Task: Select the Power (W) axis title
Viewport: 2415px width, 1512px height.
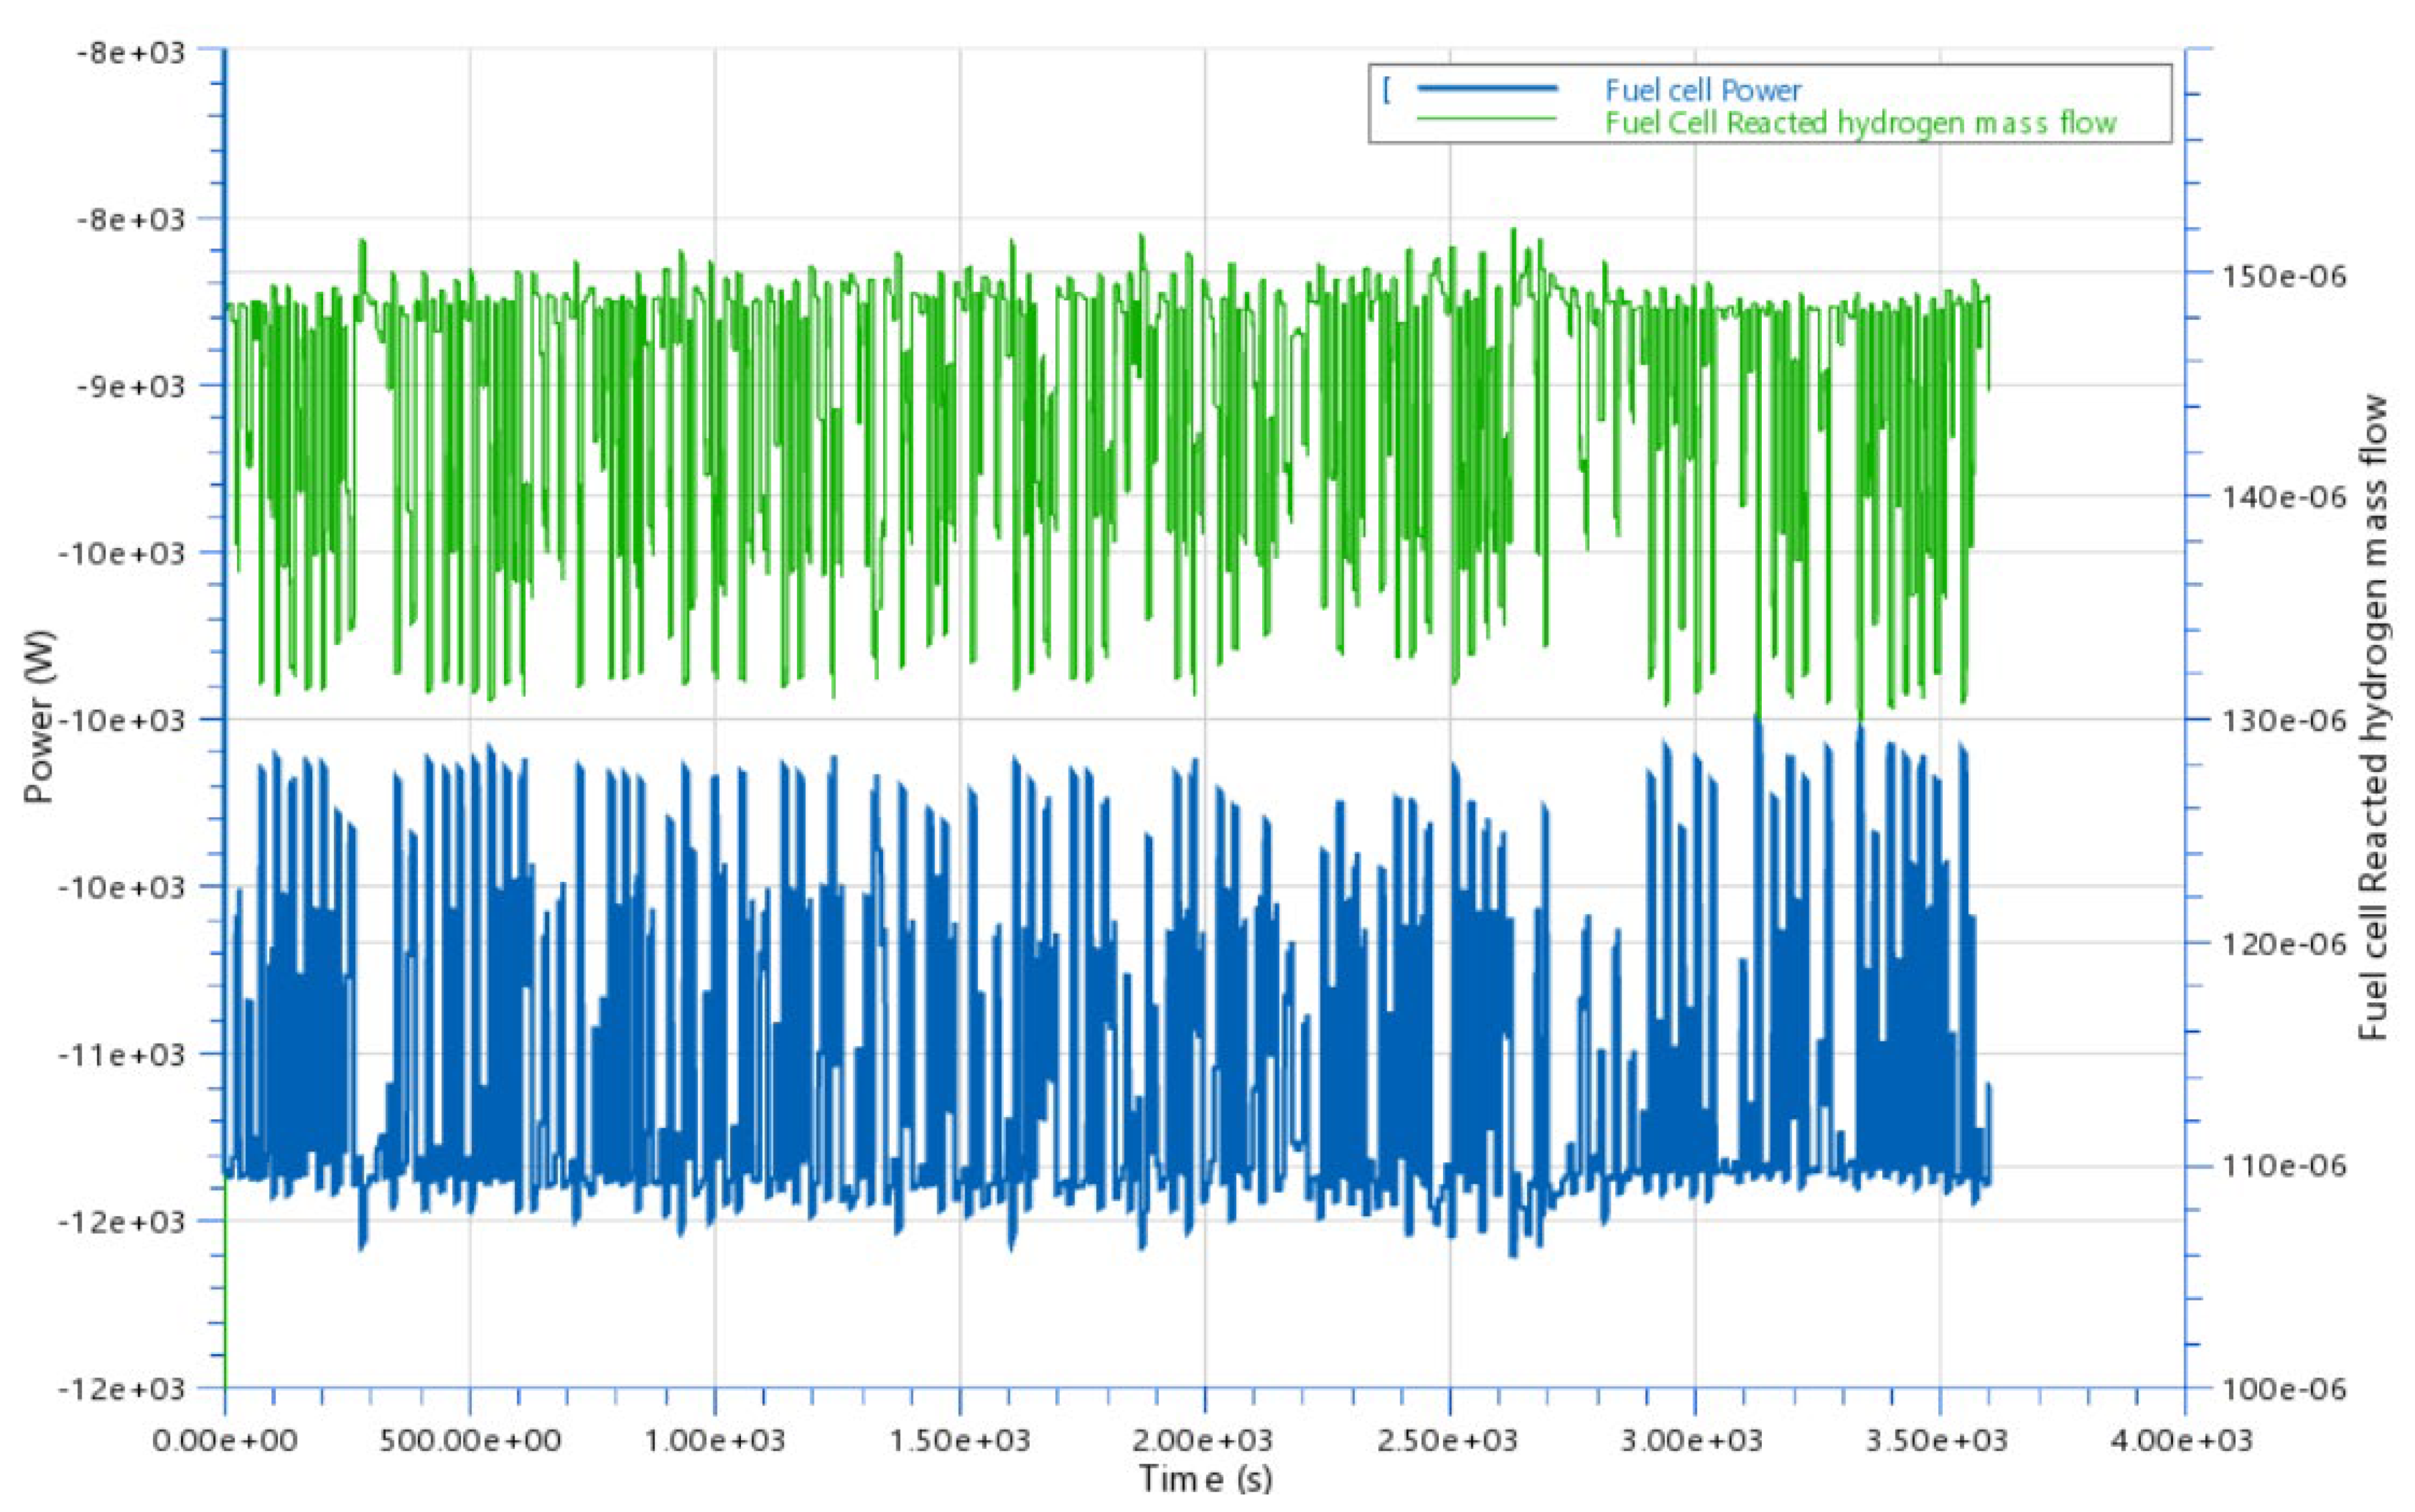Action: (x=40, y=716)
